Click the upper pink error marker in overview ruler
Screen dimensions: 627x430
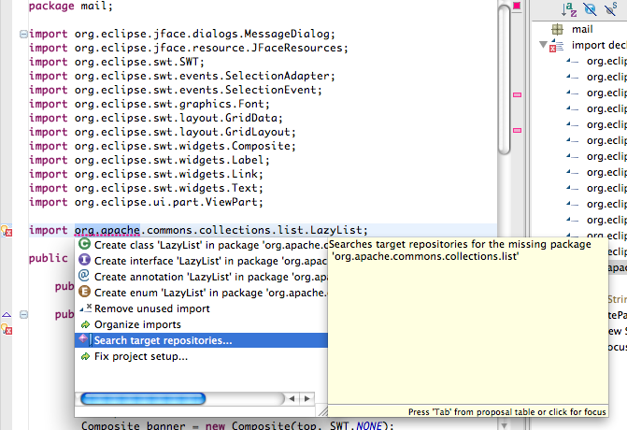pyautogui.click(x=517, y=94)
